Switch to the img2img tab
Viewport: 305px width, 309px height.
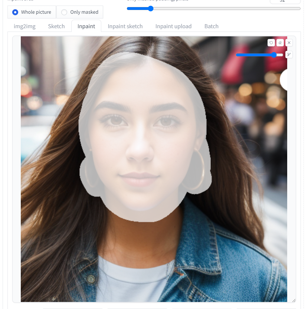tap(24, 26)
